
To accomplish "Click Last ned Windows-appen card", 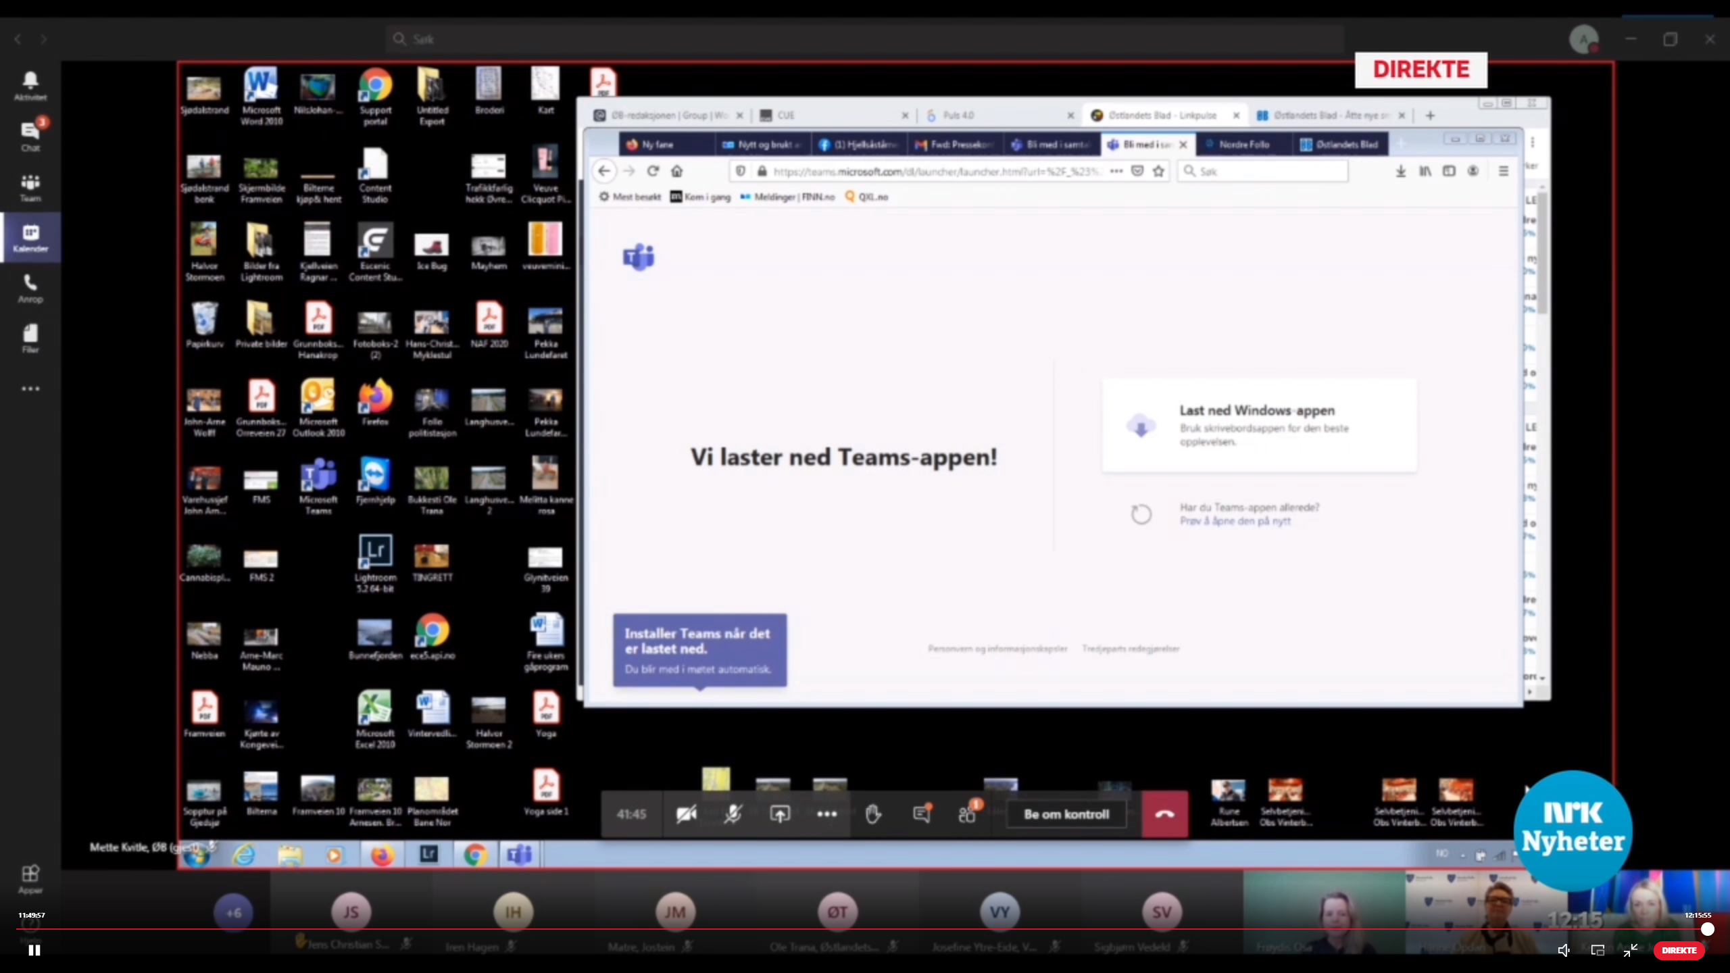I will click(x=1260, y=425).
